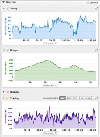Enable the Gemiddeld checkbox
The height and width of the screenshot is (137, 100).
(x=88, y=2)
